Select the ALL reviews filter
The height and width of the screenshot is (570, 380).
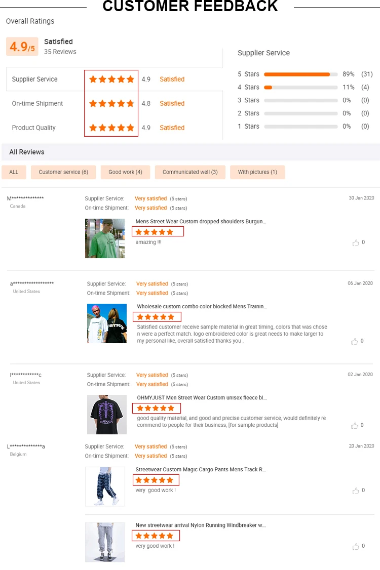coord(14,172)
